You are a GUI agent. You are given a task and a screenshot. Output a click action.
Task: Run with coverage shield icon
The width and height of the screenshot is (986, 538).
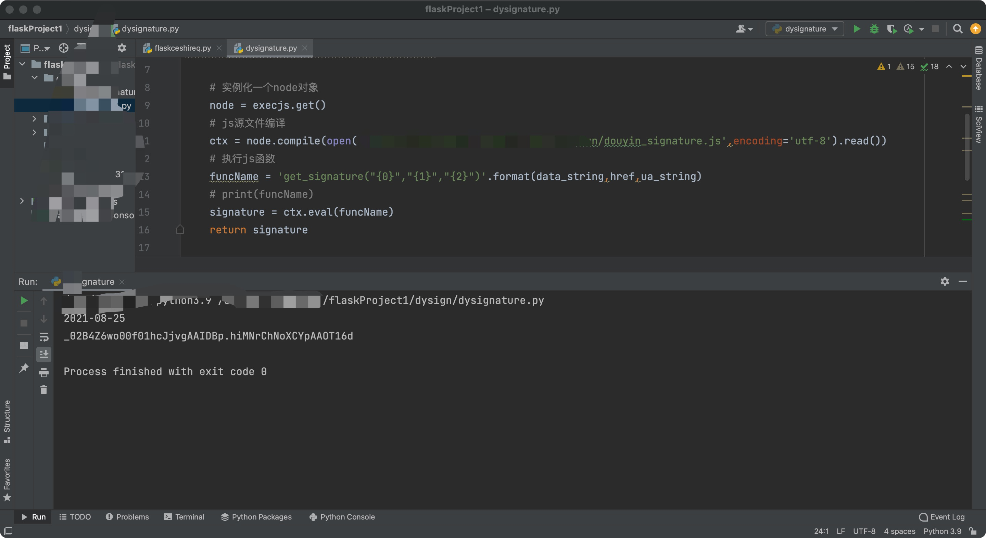[x=892, y=29]
